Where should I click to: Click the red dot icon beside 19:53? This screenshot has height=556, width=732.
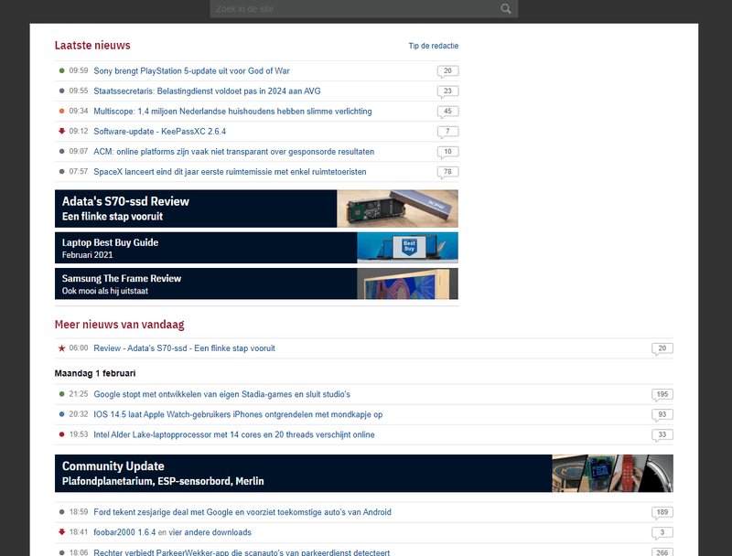(61, 434)
